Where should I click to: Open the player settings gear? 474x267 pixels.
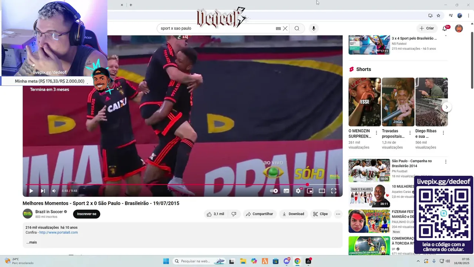pyautogui.click(x=298, y=191)
